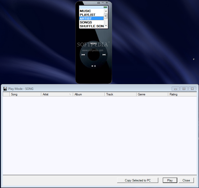Sort list by the Album column header
This screenshot has width=199, height=188.
coord(89,94)
